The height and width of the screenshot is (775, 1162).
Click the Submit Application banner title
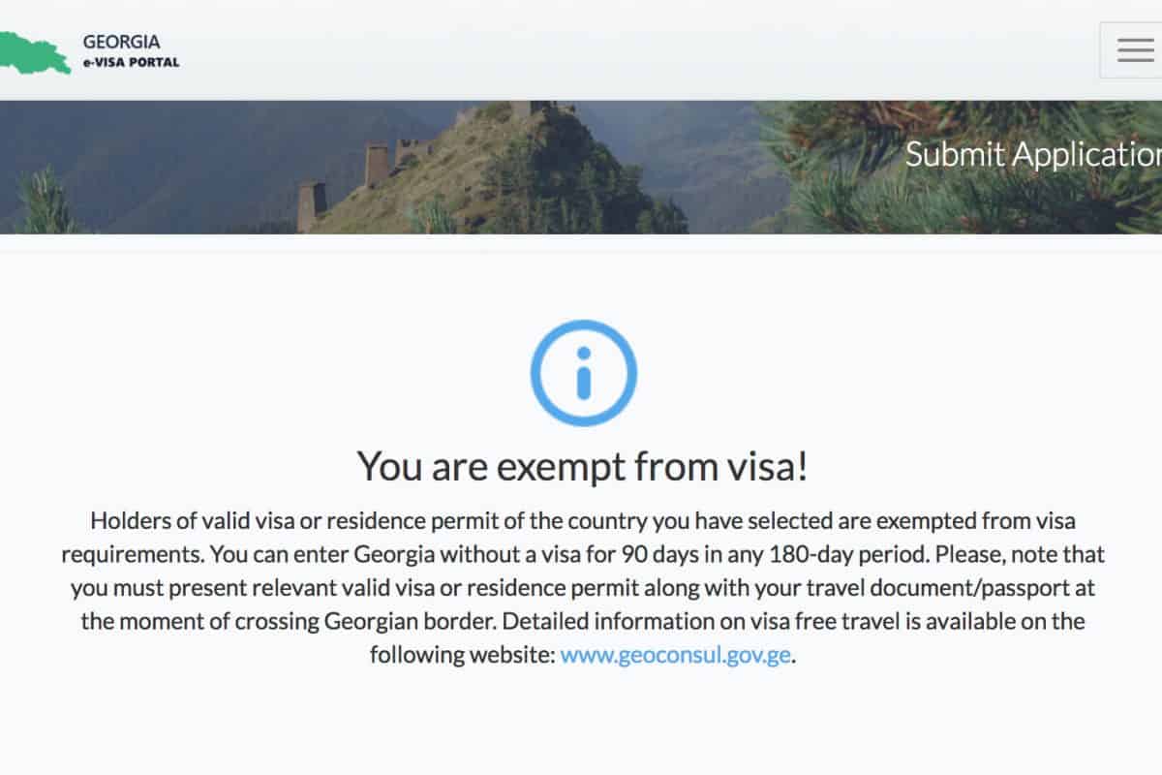[x=1032, y=154]
